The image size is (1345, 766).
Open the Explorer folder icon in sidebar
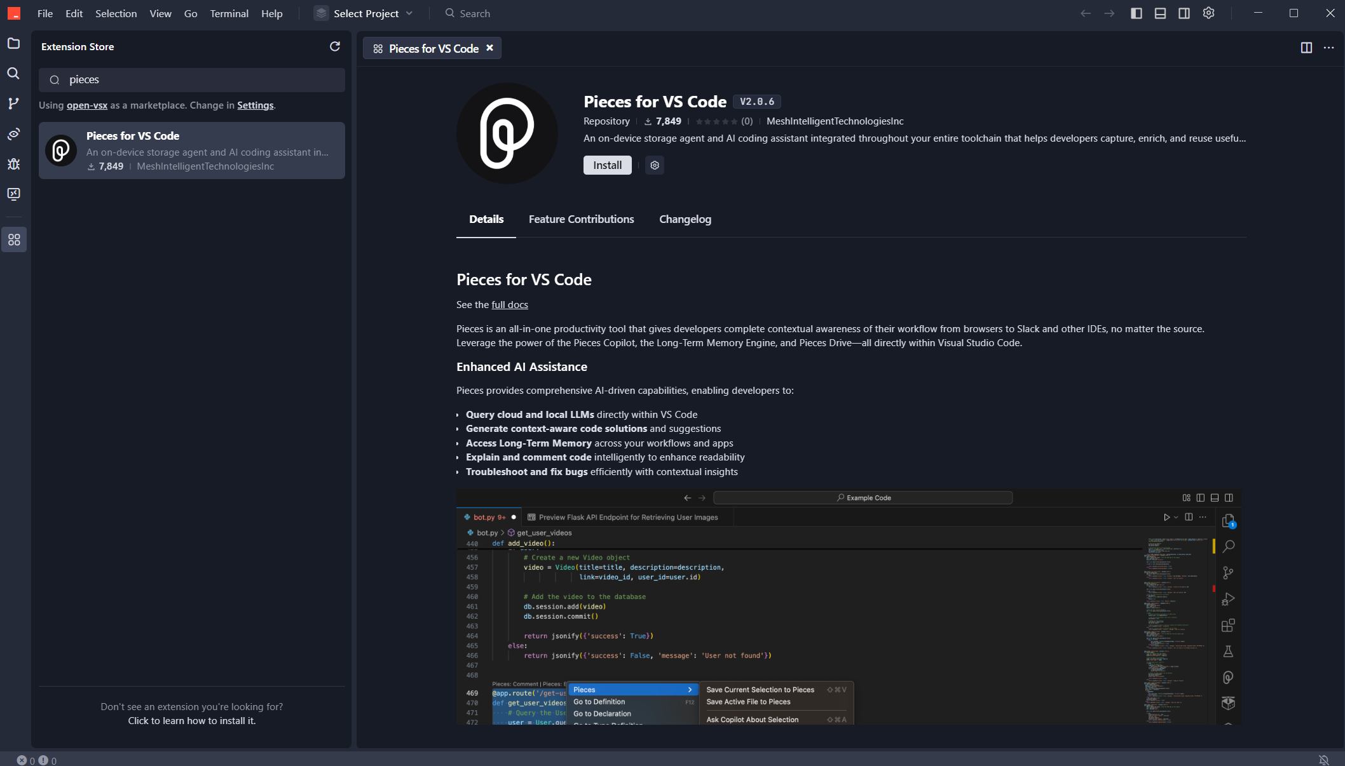point(13,43)
